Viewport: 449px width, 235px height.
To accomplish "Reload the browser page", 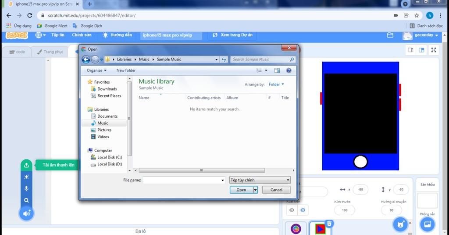I will (x=30, y=15).
